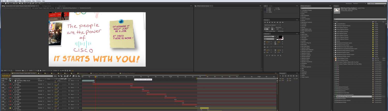
Task: Open the Effect menu
Action: (22, 1)
